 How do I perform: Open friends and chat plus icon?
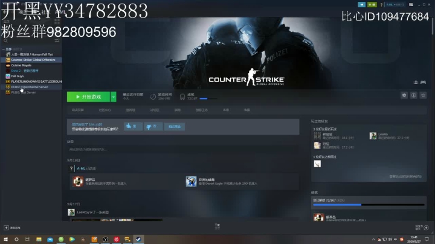[427, 228]
